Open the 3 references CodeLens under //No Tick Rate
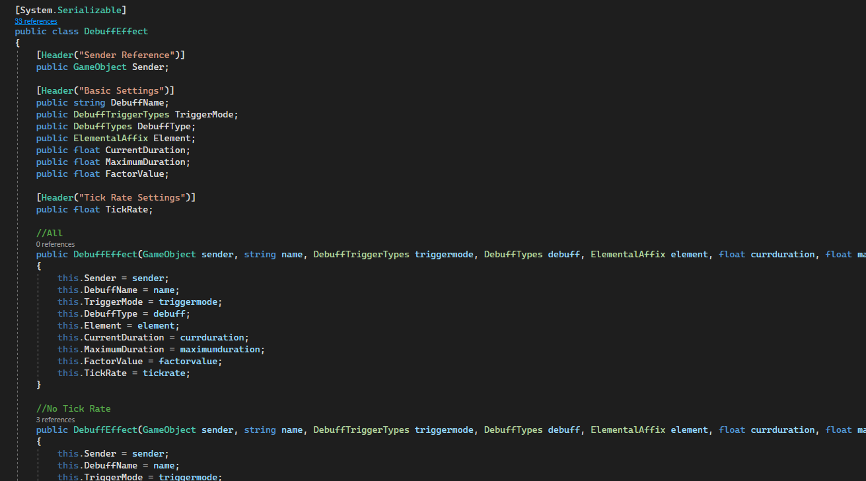Viewport: 866px width, 481px height. (55, 420)
